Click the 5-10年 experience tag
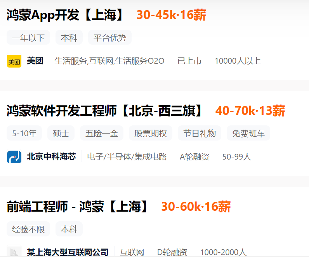The height and width of the screenshot is (257, 309). pos(24,133)
